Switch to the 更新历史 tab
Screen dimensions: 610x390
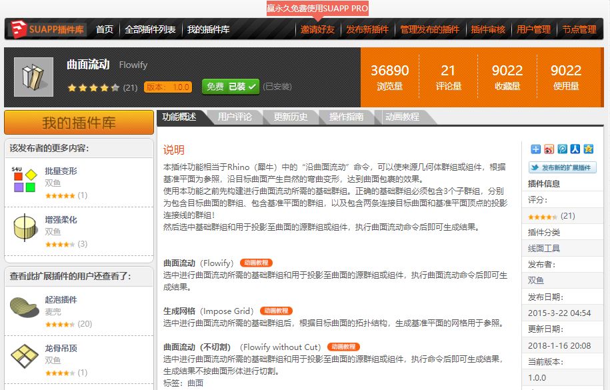(x=291, y=117)
